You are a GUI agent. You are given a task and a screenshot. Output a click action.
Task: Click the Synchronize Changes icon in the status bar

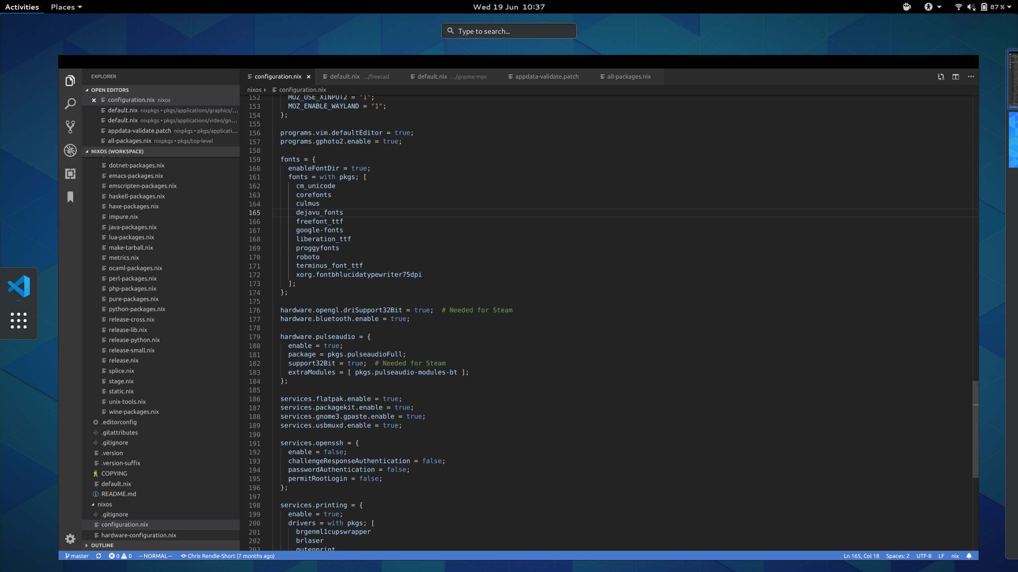point(99,556)
